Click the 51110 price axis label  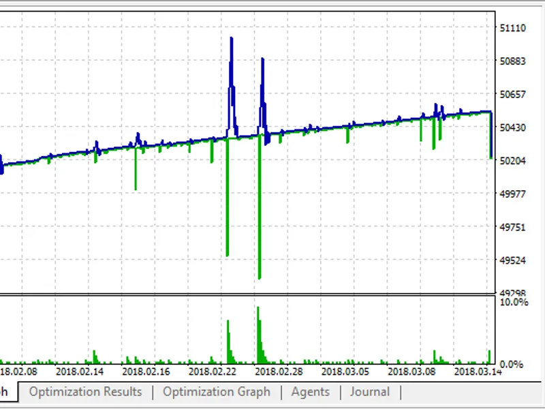click(x=512, y=28)
